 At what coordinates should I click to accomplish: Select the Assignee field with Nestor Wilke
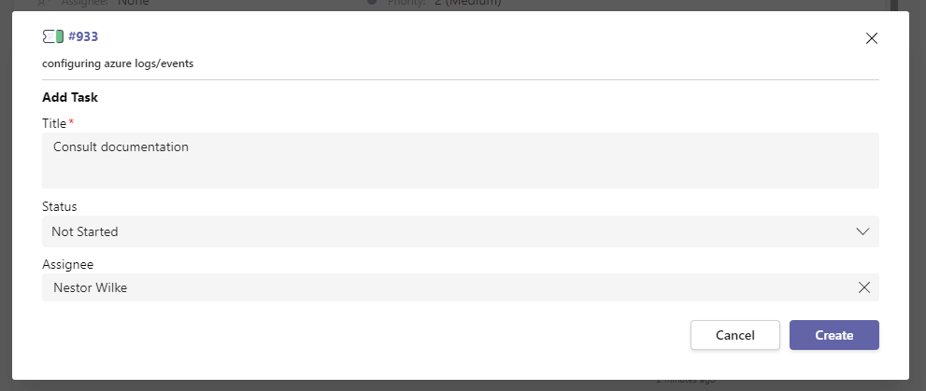pyautogui.click(x=461, y=287)
